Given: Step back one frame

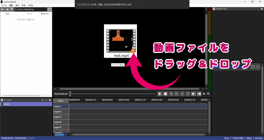Looking at the screenshot, I should [x=171, y=94].
